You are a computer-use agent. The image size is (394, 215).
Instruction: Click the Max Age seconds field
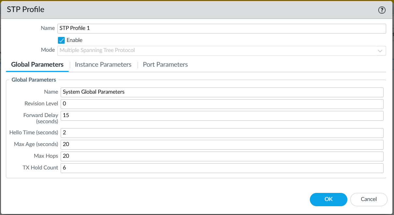click(x=222, y=144)
